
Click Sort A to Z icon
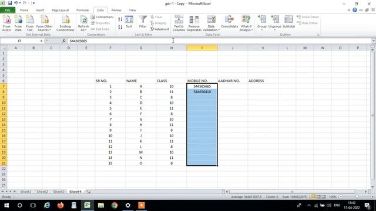[x=120, y=19]
